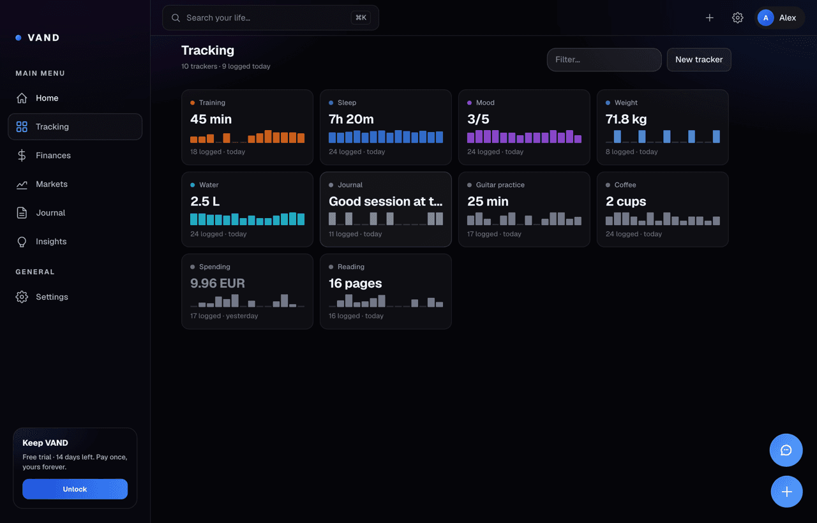Click the VAND logo dot

pyautogui.click(x=19, y=38)
